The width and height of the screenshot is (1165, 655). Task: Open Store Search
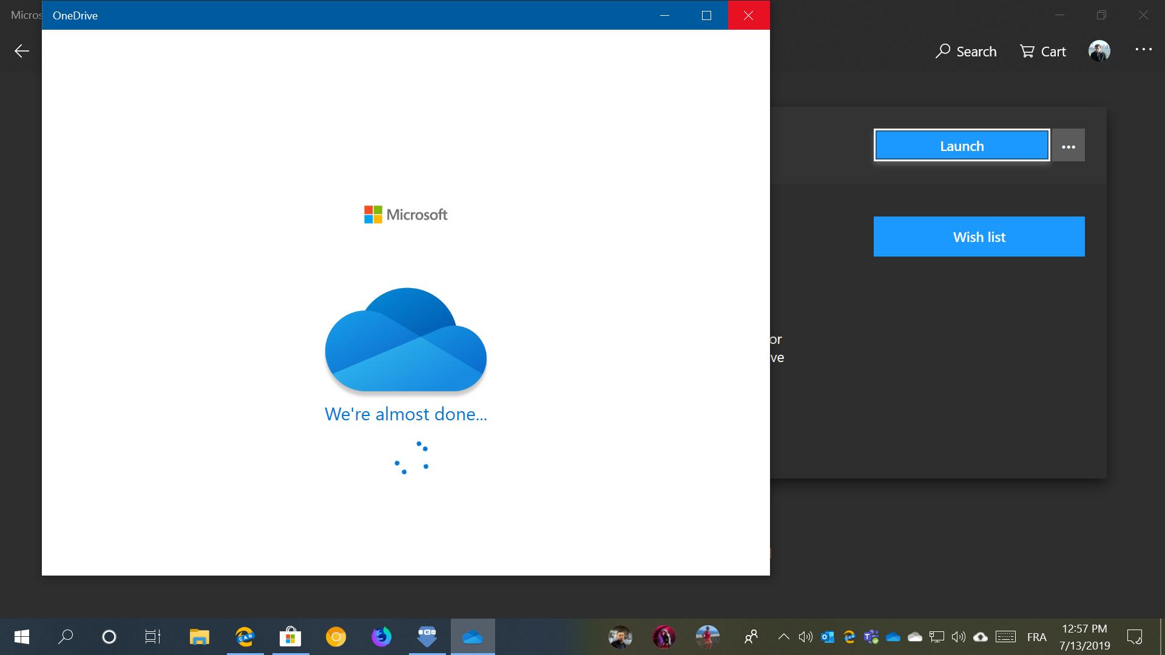pyautogui.click(x=966, y=52)
